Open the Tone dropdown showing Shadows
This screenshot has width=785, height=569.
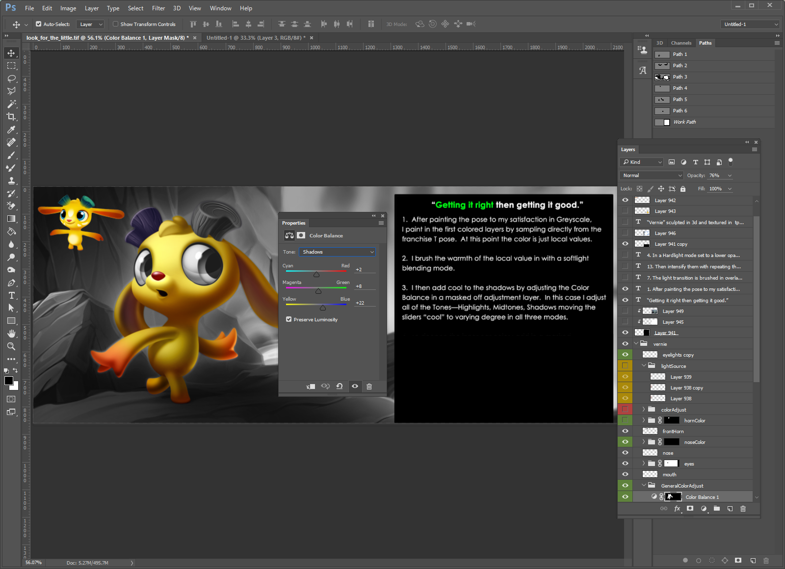click(x=338, y=252)
